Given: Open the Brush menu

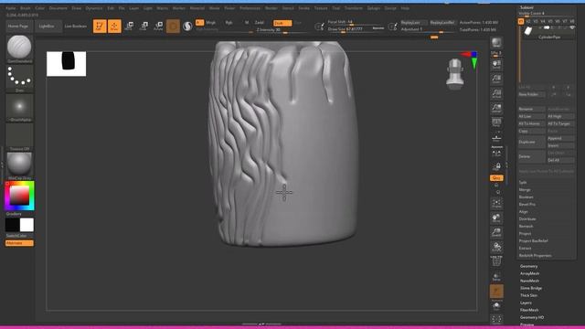Looking at the screenshot, I should [26, 8].
